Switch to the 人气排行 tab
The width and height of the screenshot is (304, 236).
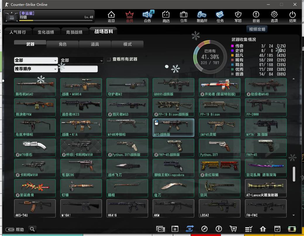(18, 32)
